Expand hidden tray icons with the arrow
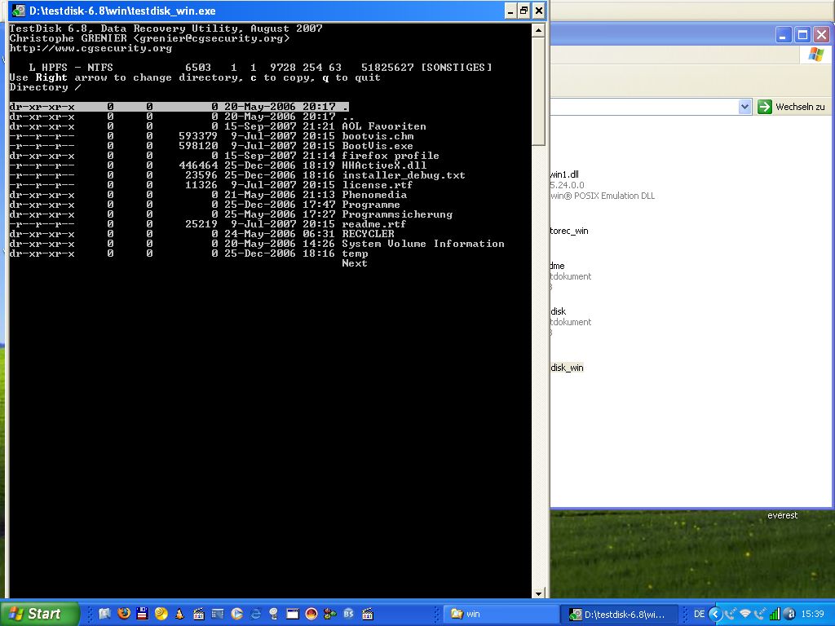The image size is (835, 626). [x=715, y=614]
